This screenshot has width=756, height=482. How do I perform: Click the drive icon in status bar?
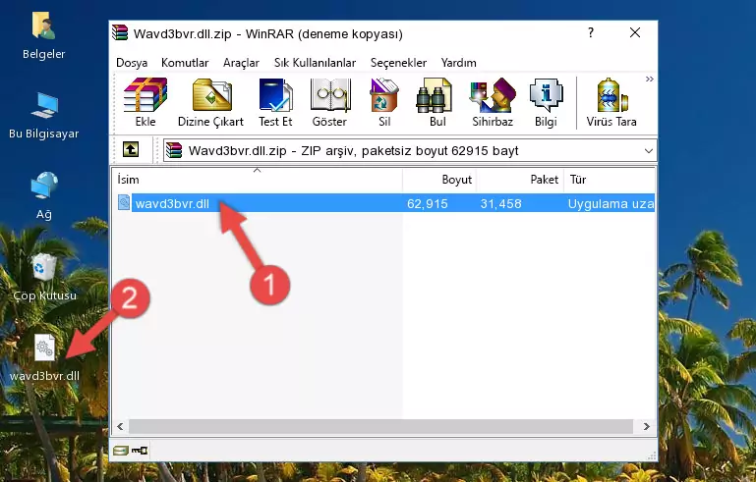coord(121,451)
